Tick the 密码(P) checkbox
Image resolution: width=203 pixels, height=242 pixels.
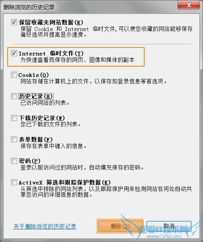pyautogui.click(x=14, y=161)
